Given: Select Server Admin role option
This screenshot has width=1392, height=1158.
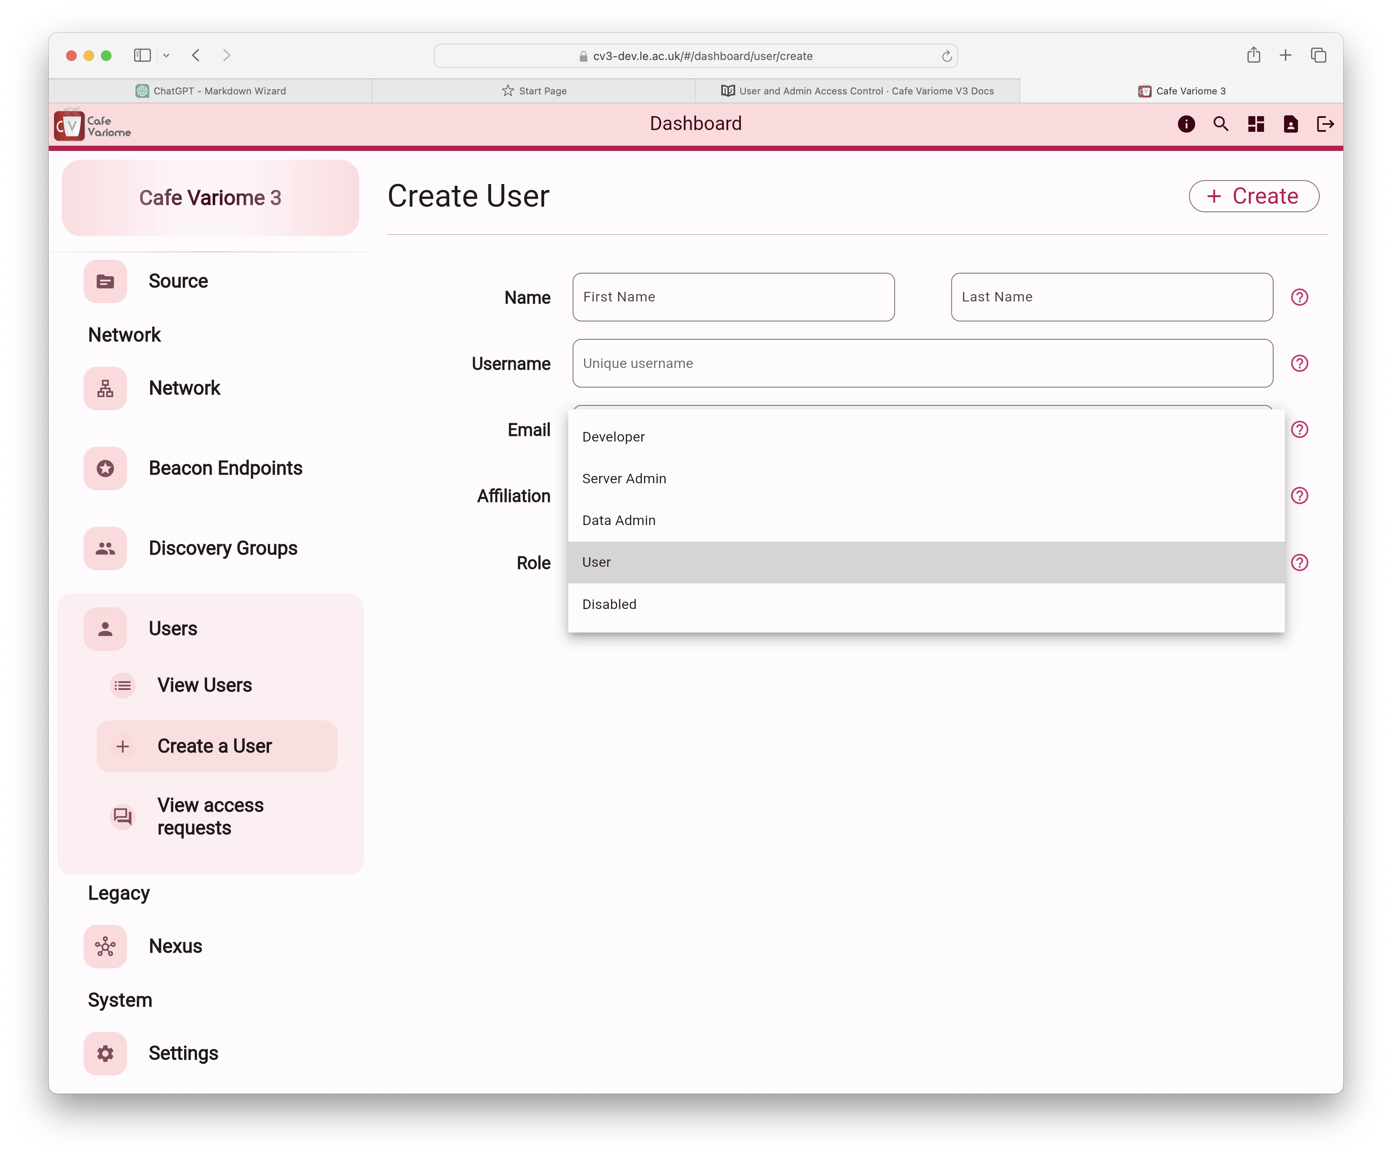Looking at the screenshot, I should click(x=926, y=479).
